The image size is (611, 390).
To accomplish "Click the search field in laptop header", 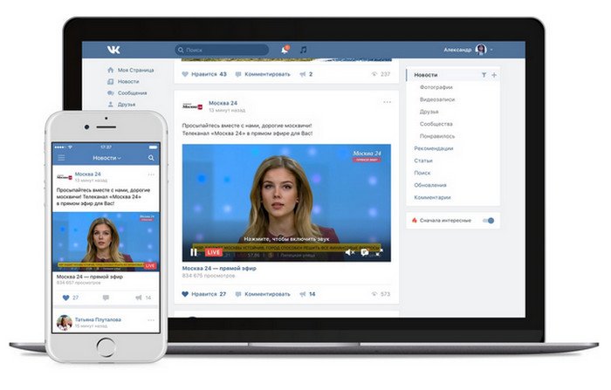I will pyautogui.click(x=222, y=50).
